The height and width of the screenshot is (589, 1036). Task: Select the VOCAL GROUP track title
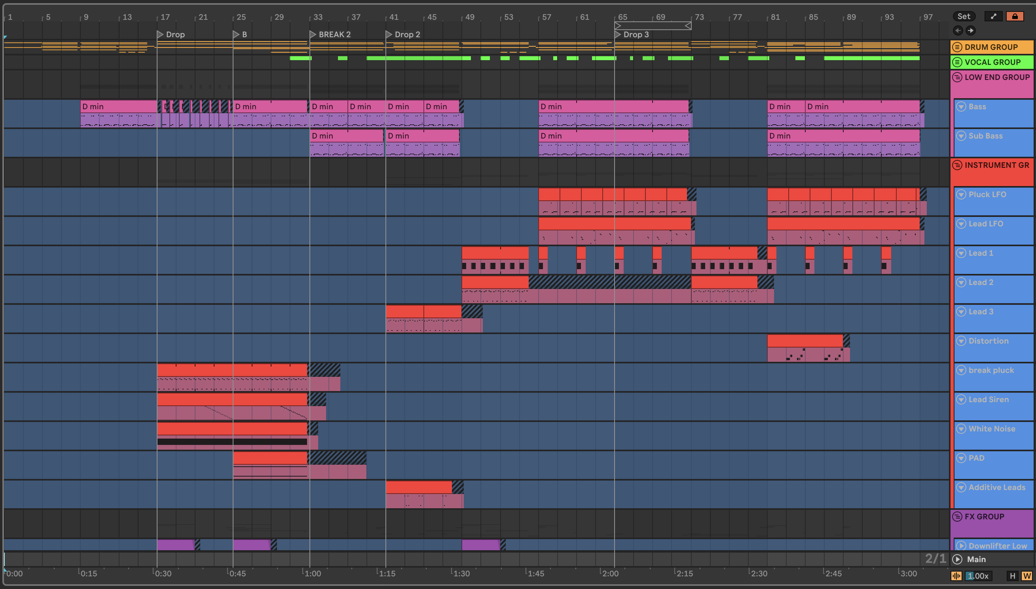click(992, 62)
